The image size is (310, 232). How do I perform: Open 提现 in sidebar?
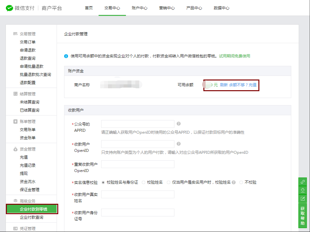(24, 173)
